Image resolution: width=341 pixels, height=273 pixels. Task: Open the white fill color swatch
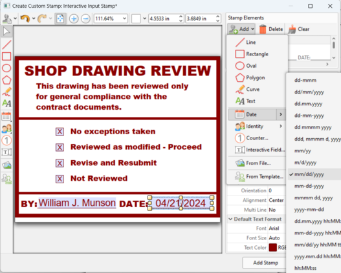tap(136, 19)
